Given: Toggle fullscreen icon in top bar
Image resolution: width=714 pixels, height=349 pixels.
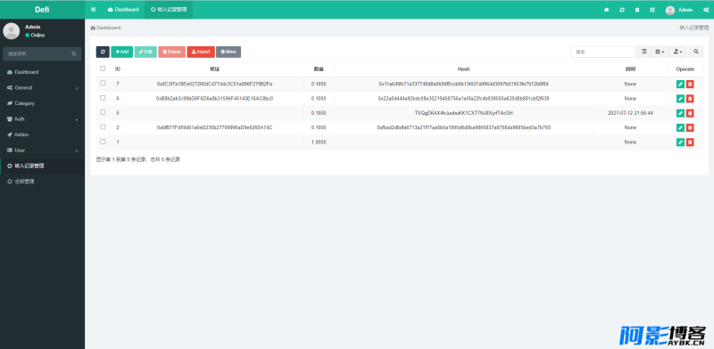Looking at the screenshot, I should 652,10.
